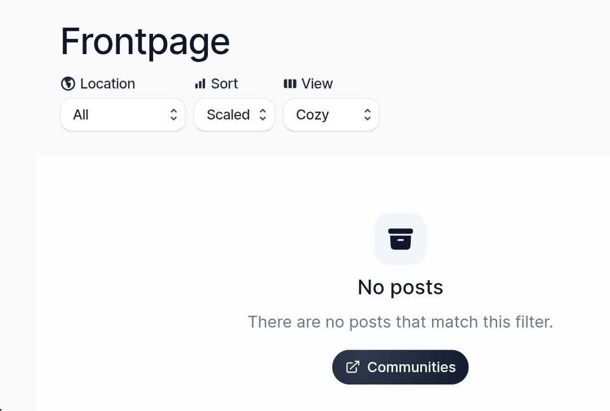Click the up-down chevron in the View select
This screenshot has width=610, height=411.
coord(367,115)
